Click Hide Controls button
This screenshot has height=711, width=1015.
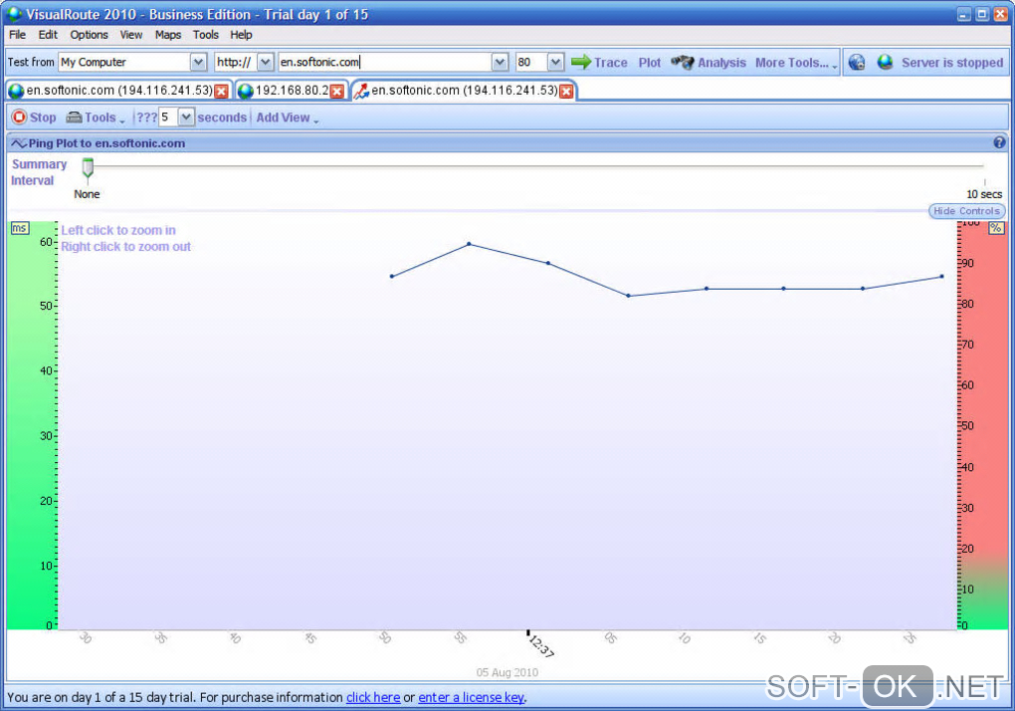click(x=966, y=211)
